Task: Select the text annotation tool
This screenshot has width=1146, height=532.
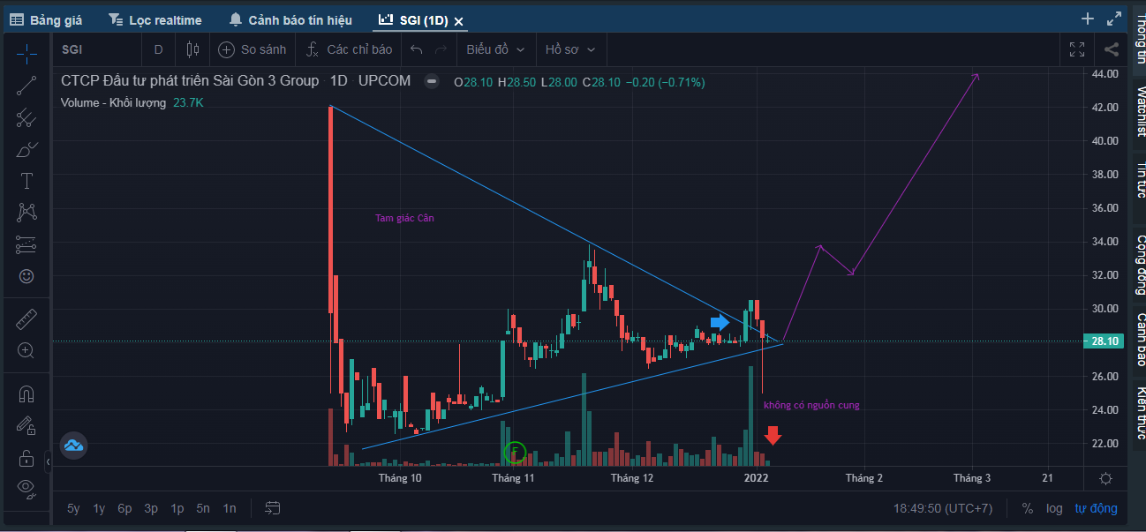Action: coord(26,181)
